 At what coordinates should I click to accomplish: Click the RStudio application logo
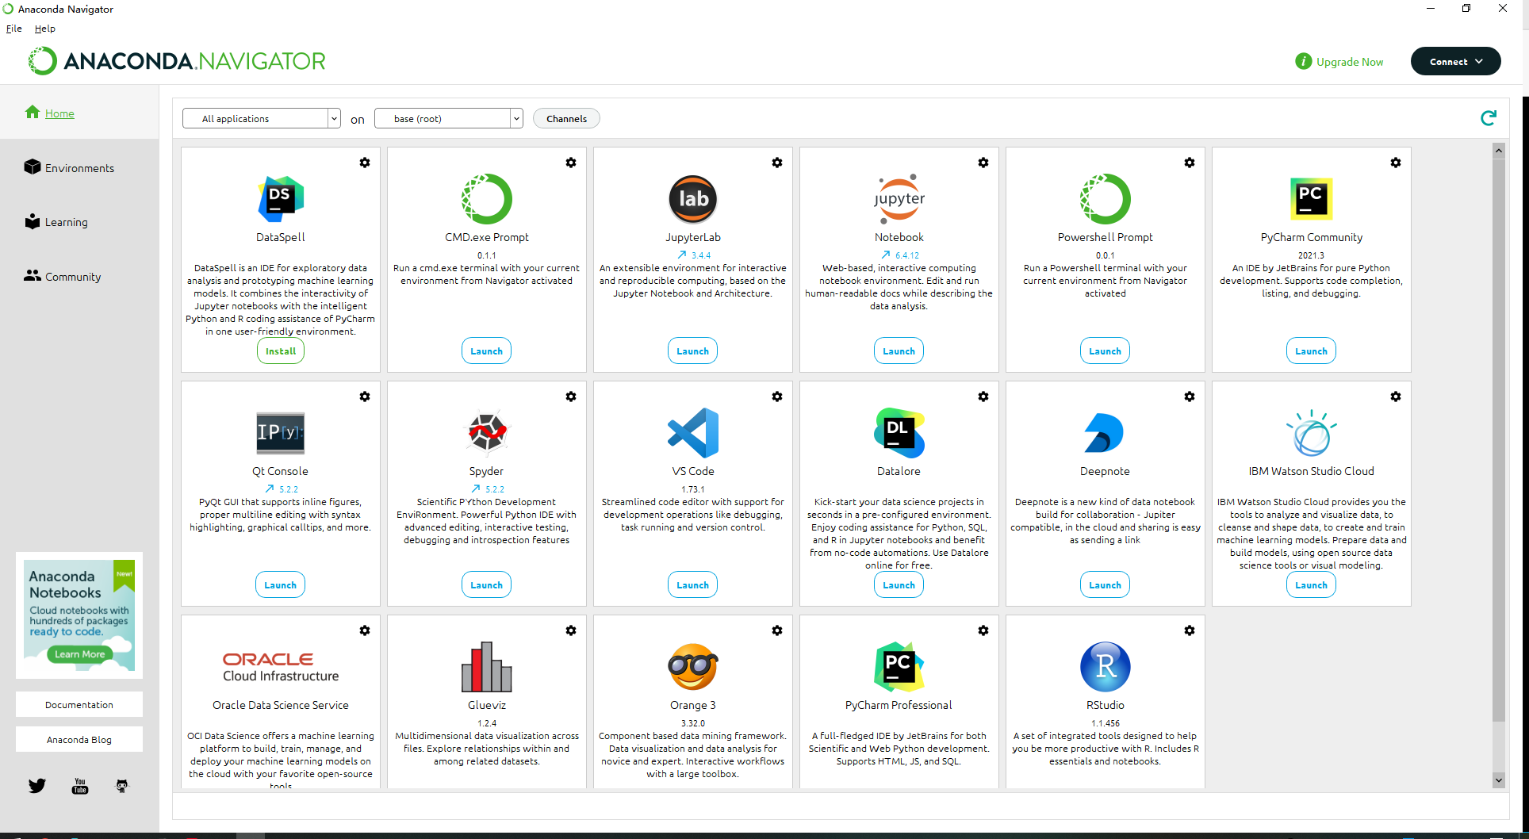1106,666
